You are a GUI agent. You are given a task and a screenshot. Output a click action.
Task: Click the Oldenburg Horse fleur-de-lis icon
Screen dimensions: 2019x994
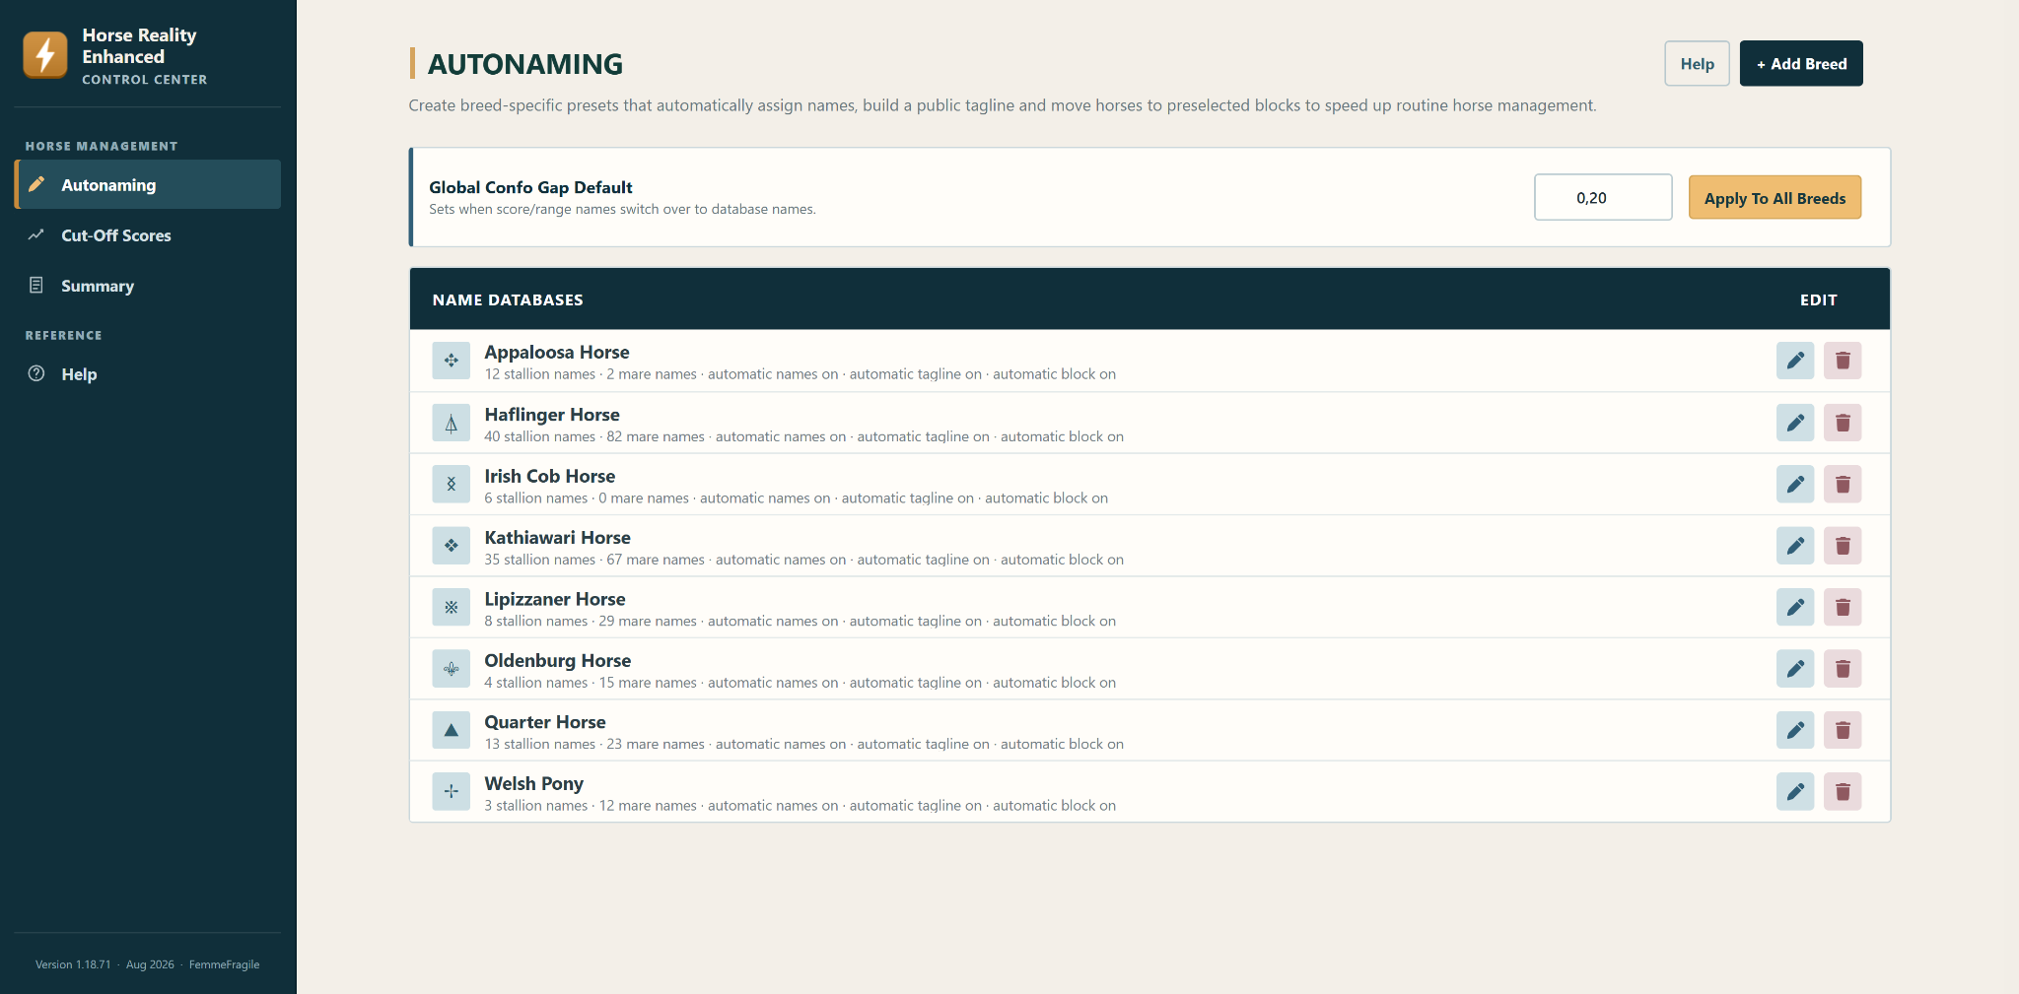pos(452,669)
